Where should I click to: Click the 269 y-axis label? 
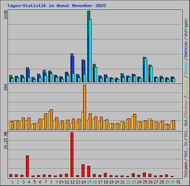(x=6, y=87)
